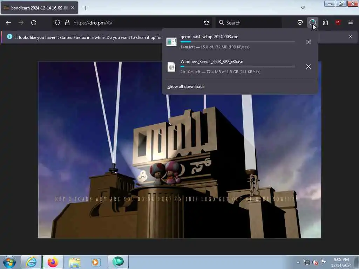
Task: Select the bandicam 2024-12-14 tab
Action: coord(39,8)
